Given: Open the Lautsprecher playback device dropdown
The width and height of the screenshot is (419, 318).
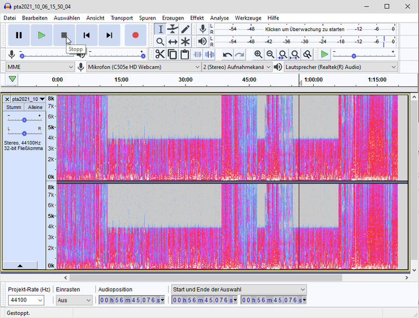Looking at the screenshot, I should tap(340, 67).
